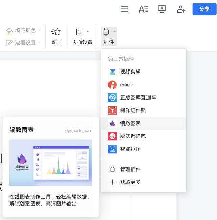Choose 制作证件照 menu entry
Viewport: 217px width, 220px height.
[144, 110]
